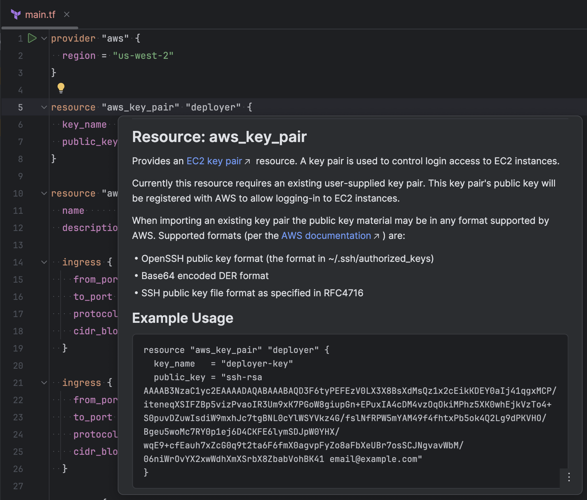Switch to the main.tf tab
587x500 pixels.
coord(41,15)
